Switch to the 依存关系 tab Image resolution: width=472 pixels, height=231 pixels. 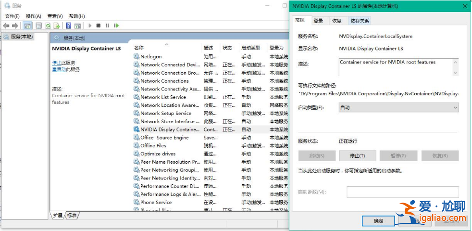click(x=360, y=21)
